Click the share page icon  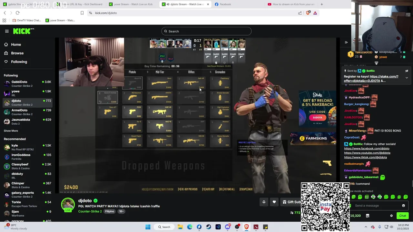tap(300, 13)
